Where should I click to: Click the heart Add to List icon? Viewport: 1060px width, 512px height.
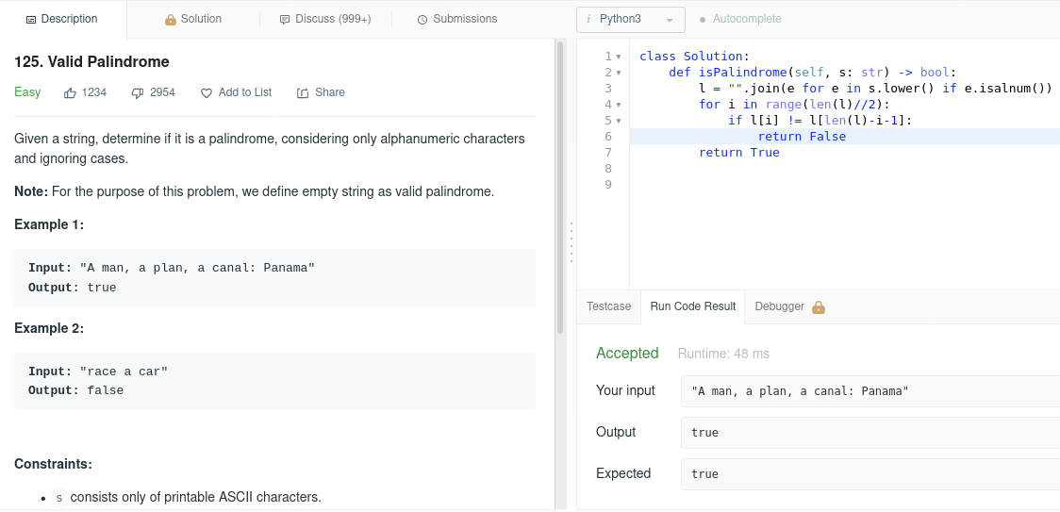(207, 92)
